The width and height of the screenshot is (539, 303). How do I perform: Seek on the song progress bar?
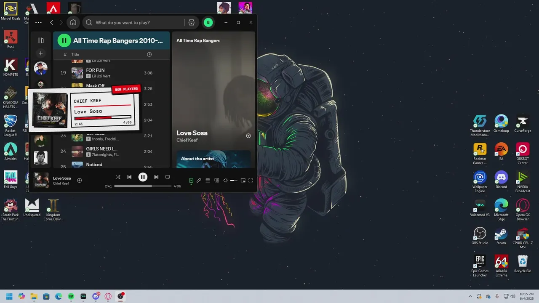(x=143, y=186)
